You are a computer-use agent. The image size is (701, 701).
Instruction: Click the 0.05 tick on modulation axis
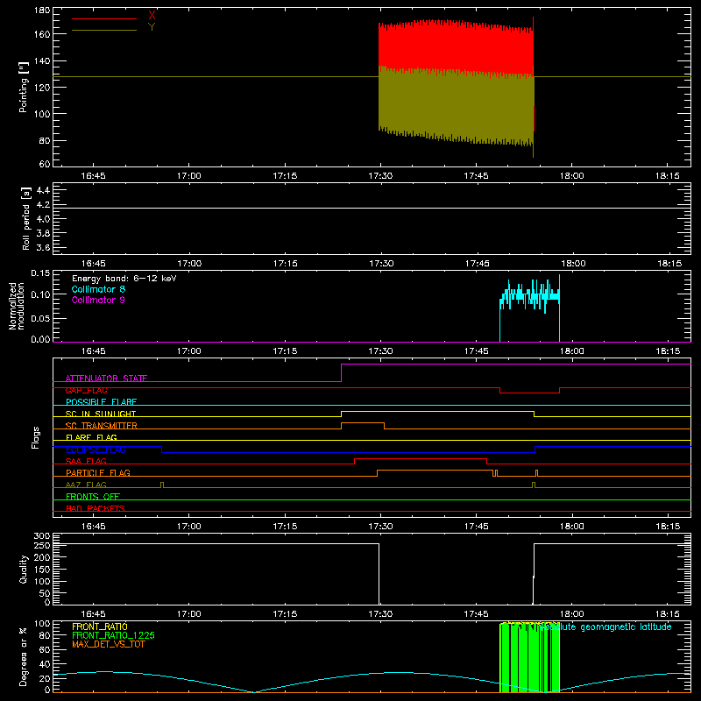point(41,318)
